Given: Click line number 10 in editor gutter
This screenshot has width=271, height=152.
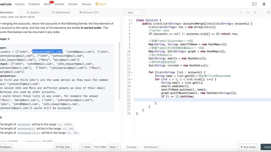Looking at the screenshot, I should 129,52.
